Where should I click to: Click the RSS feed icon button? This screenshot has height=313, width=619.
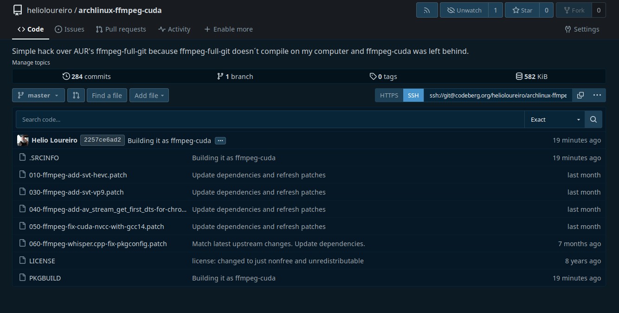(426, 10)
